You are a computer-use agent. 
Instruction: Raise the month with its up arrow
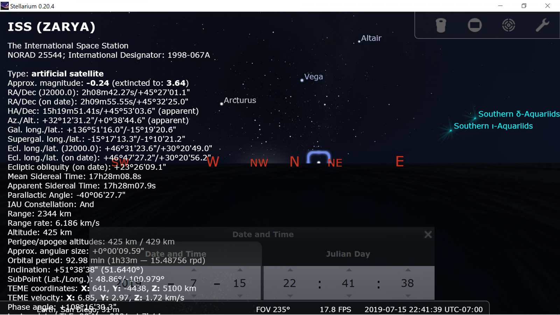tap(194, 270)
